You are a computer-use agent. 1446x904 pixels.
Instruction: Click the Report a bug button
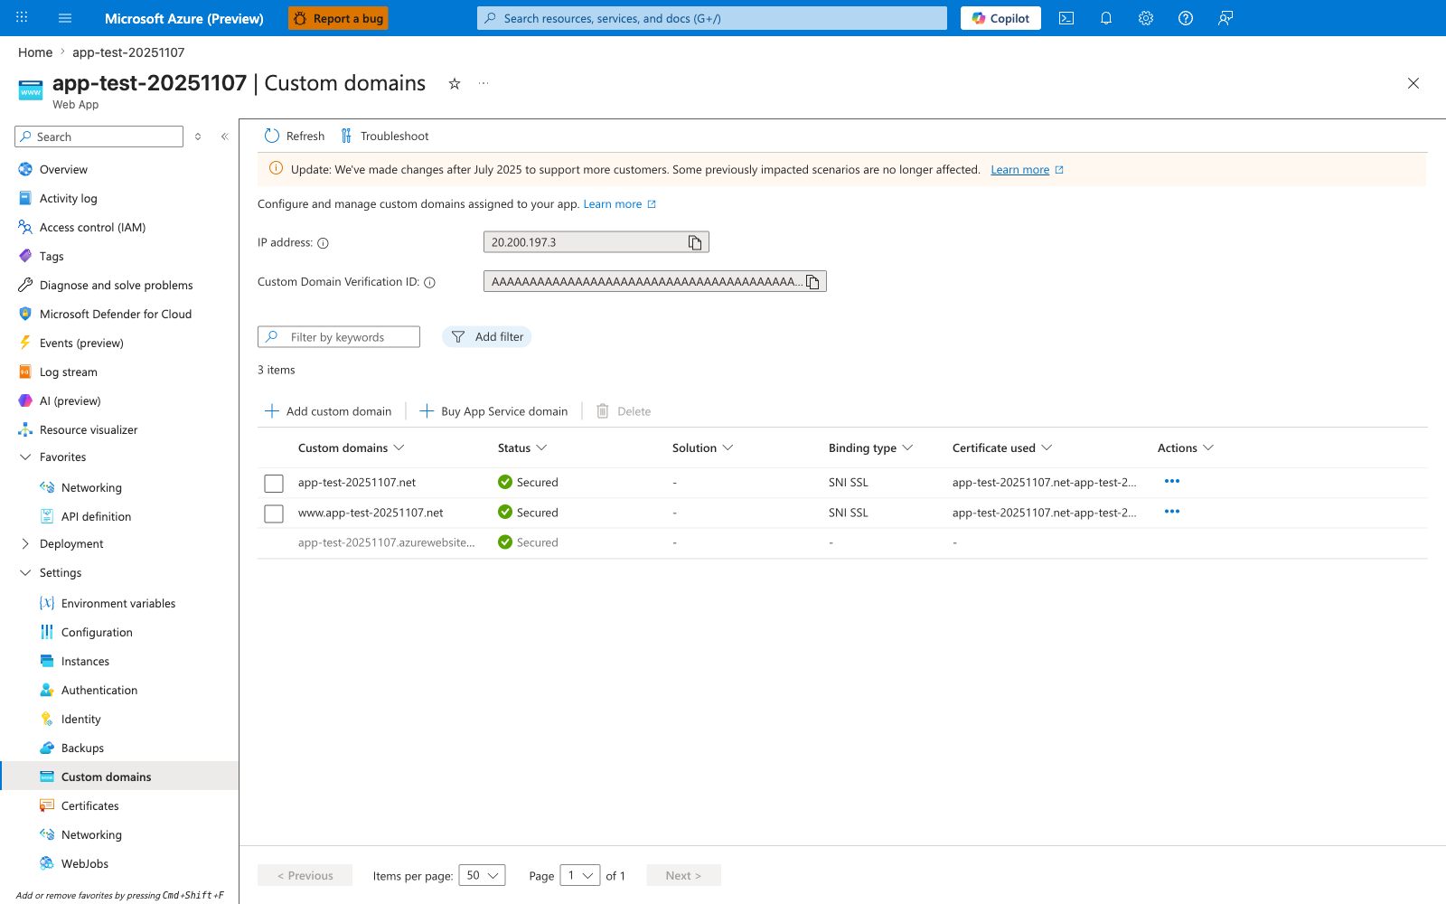pyautogui.click(x=338, y=18)
